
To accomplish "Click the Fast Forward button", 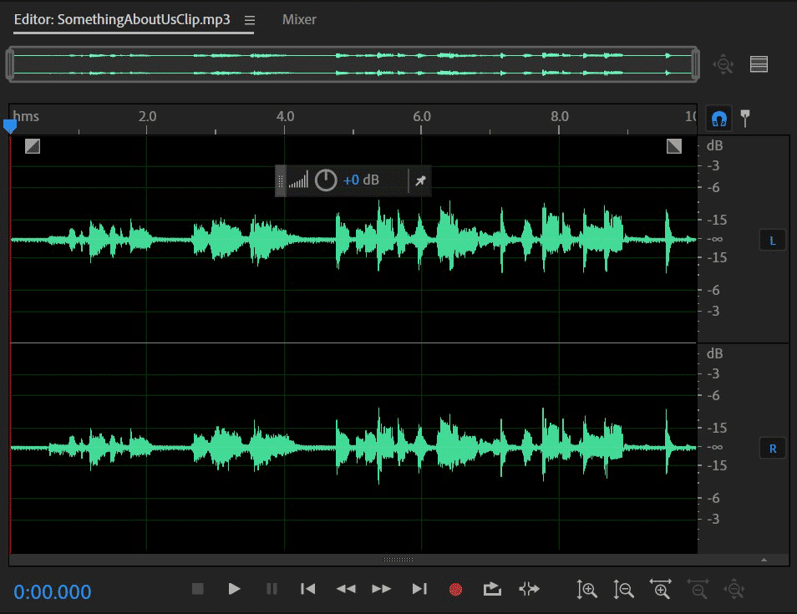I will click(381, 589).
